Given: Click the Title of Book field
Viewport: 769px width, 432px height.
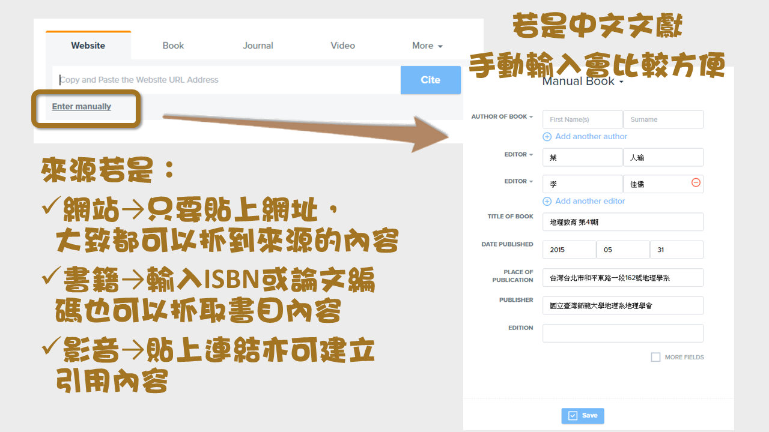Looking at the screenshot, I should pyautogui.click(x=623, y=222).
